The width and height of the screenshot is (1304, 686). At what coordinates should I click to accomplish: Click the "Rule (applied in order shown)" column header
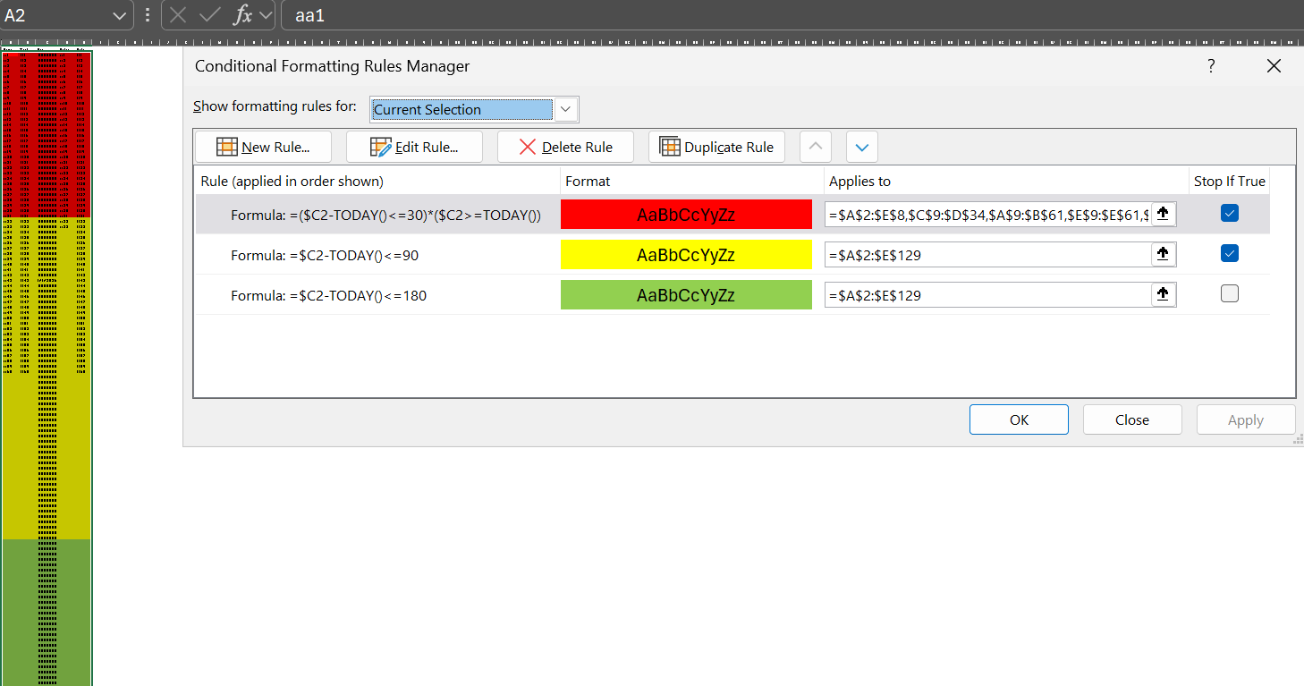click(x=292, y=181)
